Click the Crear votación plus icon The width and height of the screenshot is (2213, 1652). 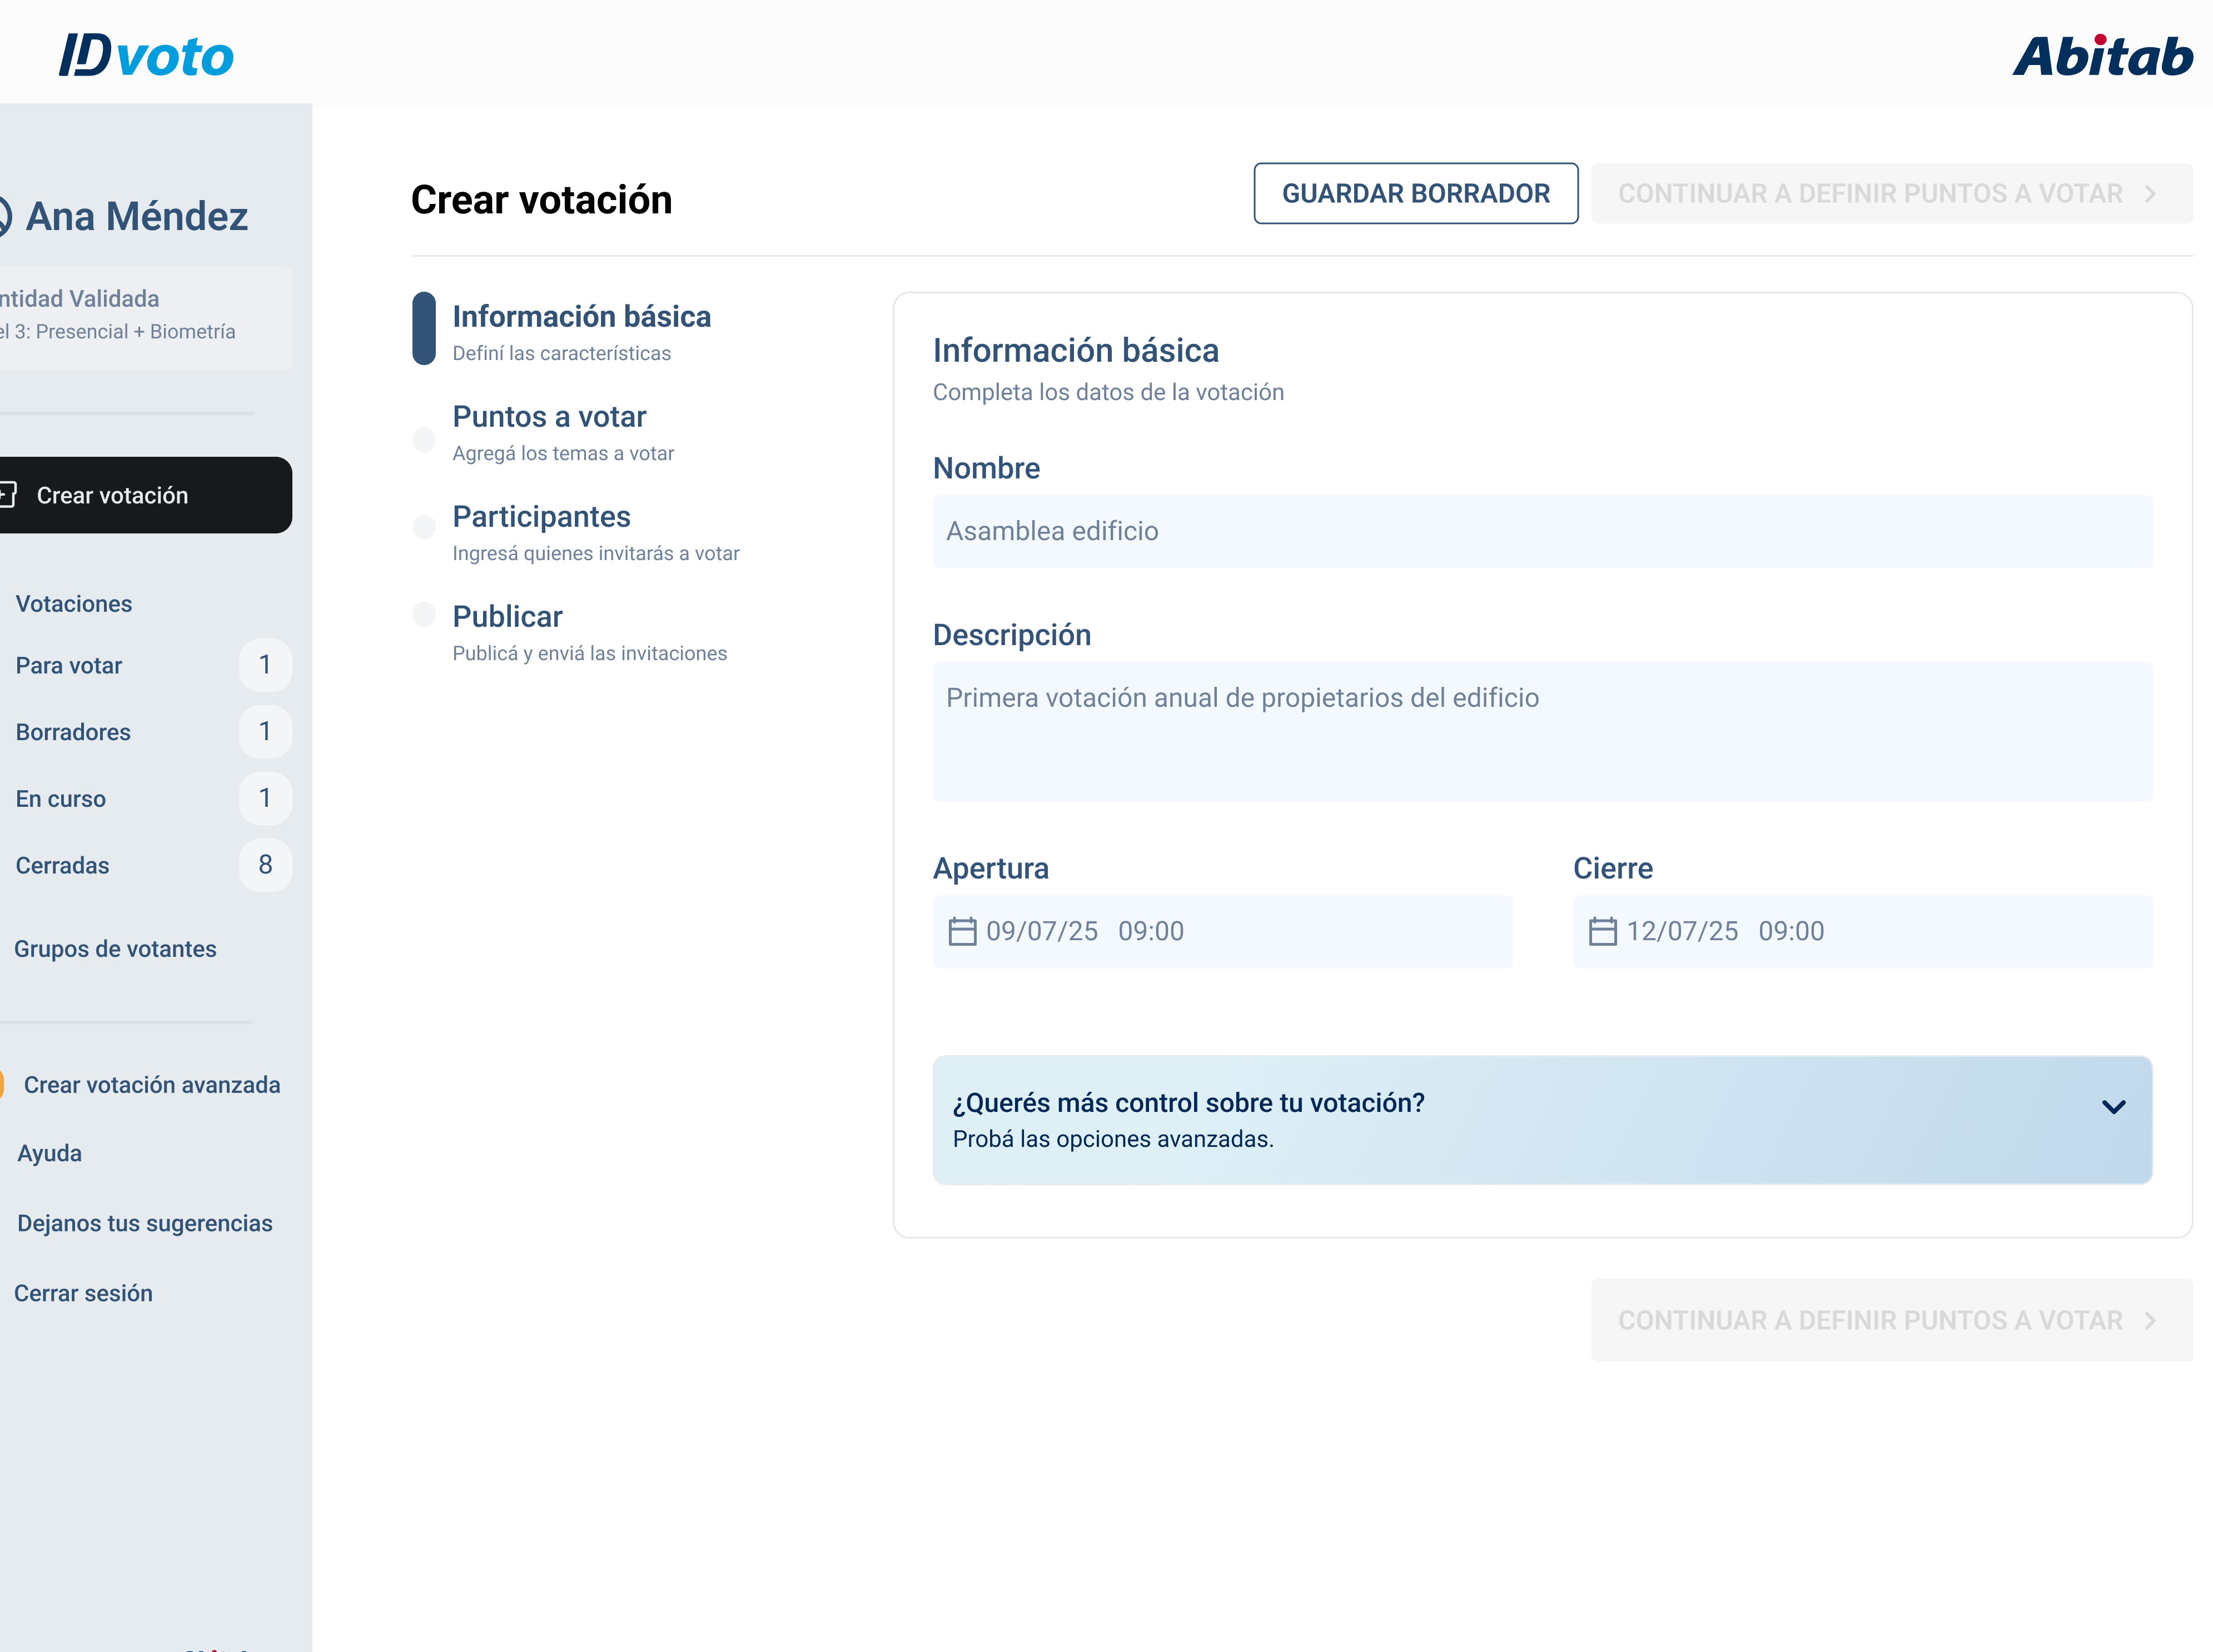8,494
